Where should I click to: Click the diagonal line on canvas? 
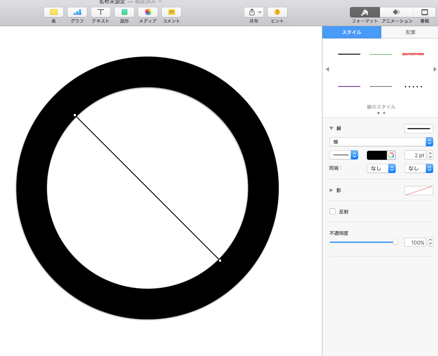pos(147,188)
